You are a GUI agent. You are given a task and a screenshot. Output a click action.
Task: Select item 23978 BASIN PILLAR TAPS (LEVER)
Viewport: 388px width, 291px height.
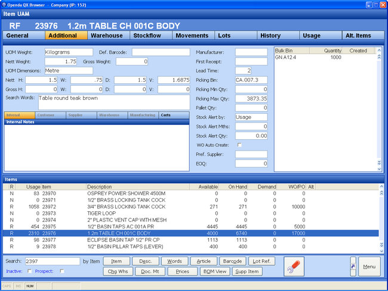(190, 246)
